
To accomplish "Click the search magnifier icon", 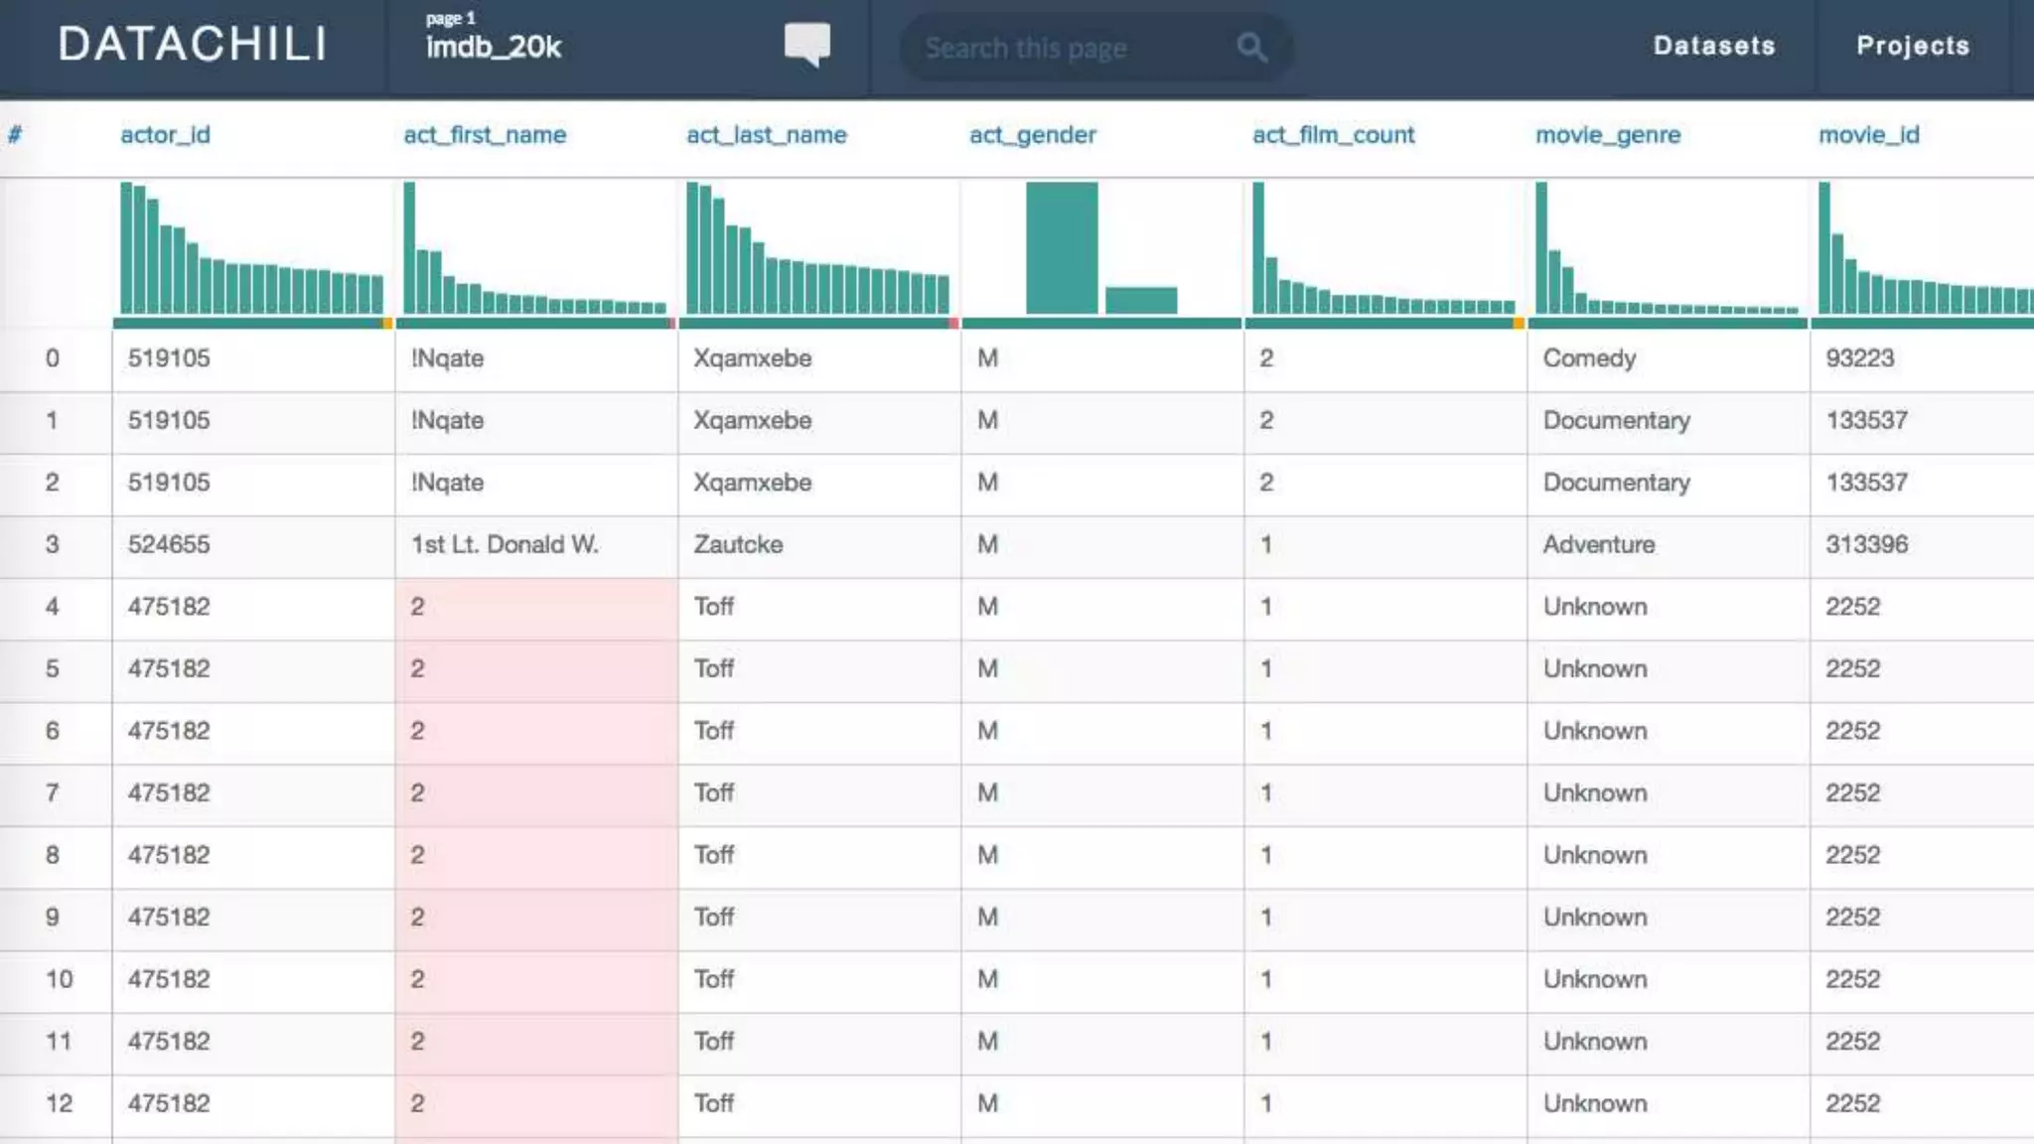I will pyautogui.click(x=1251, y=47).
